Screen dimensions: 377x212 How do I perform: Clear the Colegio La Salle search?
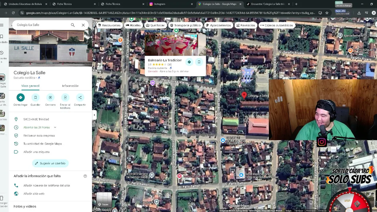coord(83,25)
